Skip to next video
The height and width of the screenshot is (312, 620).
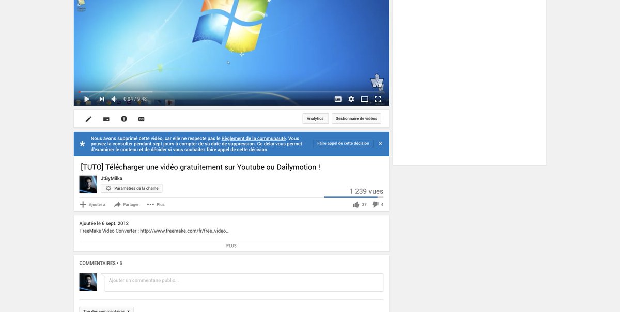pyautogui.click(x=102, y=99)
